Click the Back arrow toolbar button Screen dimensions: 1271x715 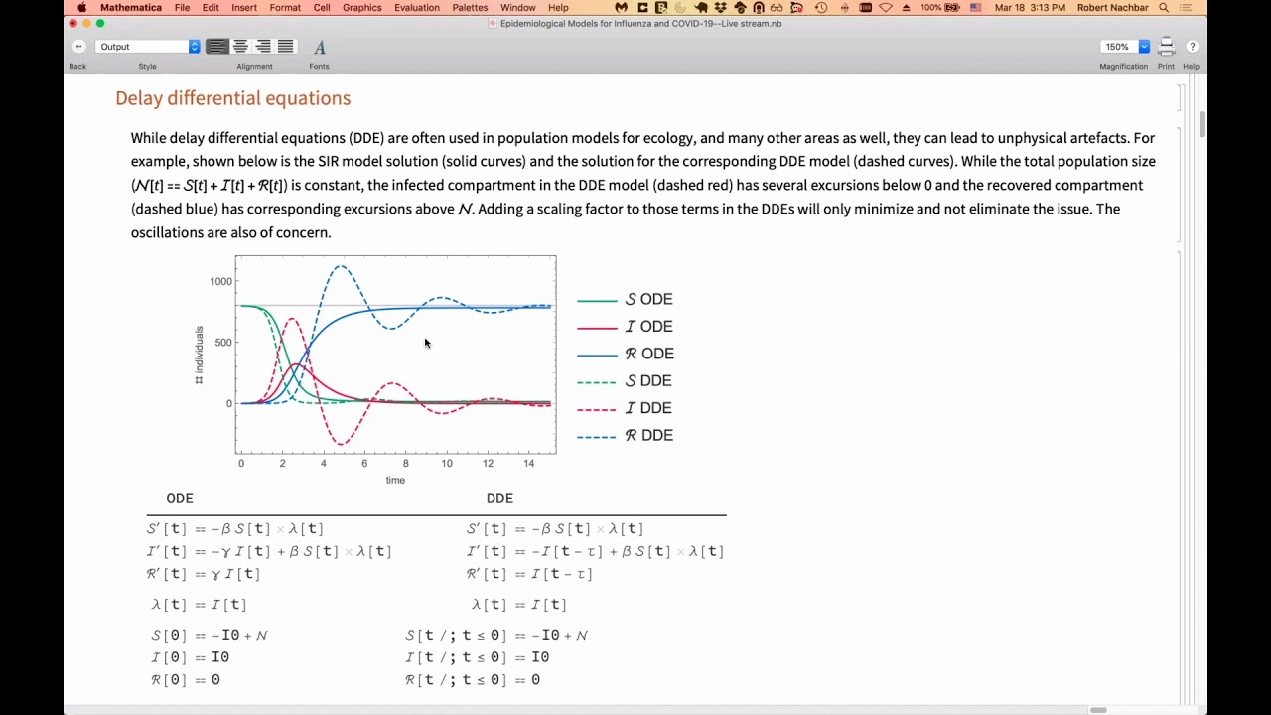click(x=78, y=47)
